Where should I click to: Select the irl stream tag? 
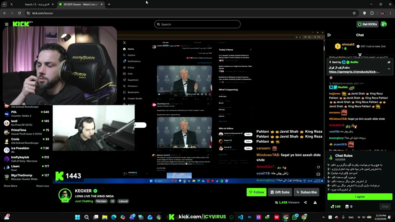coord(113,201)
